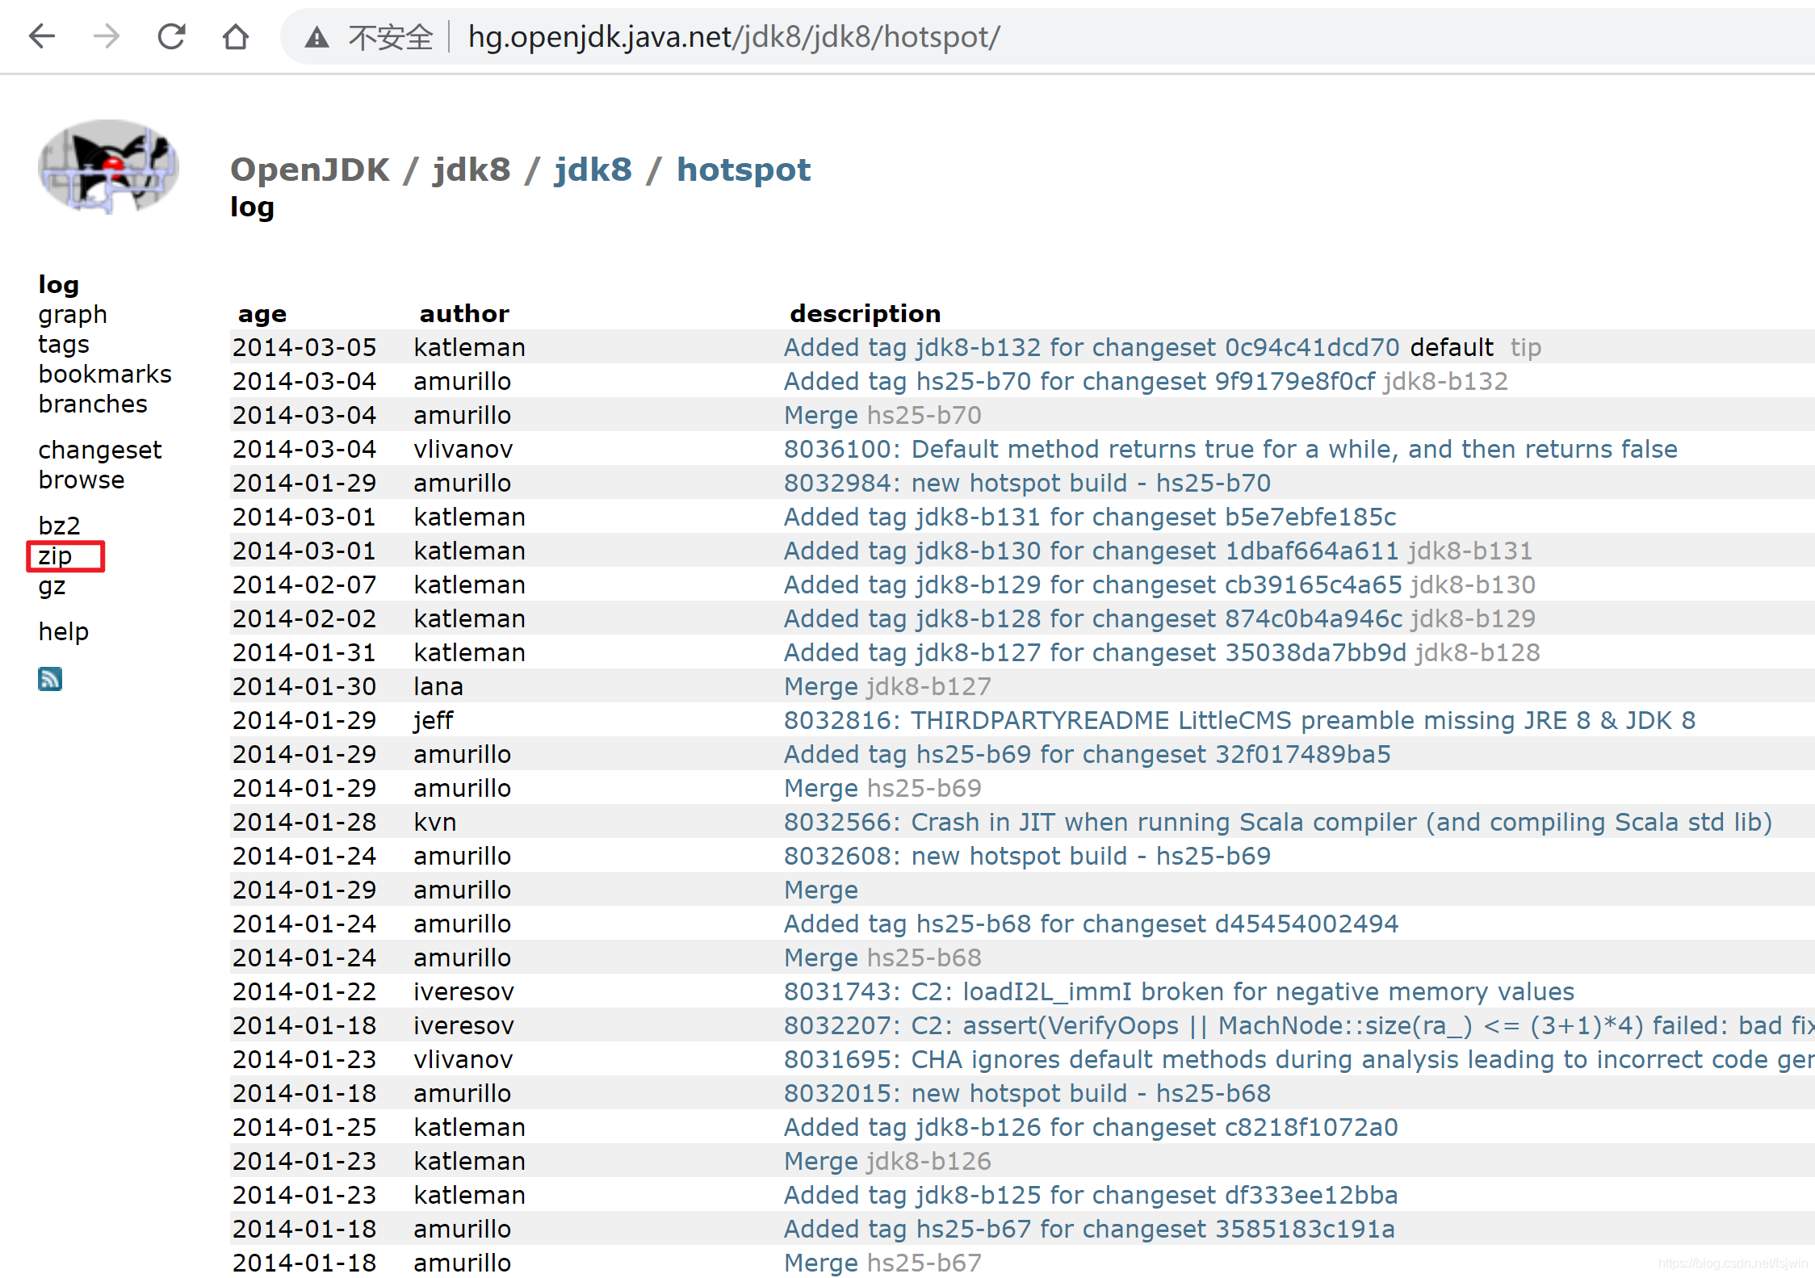1815x1278 pixels.
Task: Click author 'jeff' in the log table
Action: [434, 720]
